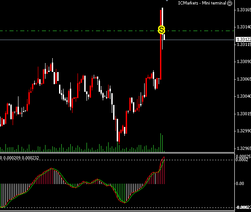Image resolution: width=251 pixels, height=212 pixels.
Task: Click the -0.00023 level label in the indicator window
Action: click(243, 207)
